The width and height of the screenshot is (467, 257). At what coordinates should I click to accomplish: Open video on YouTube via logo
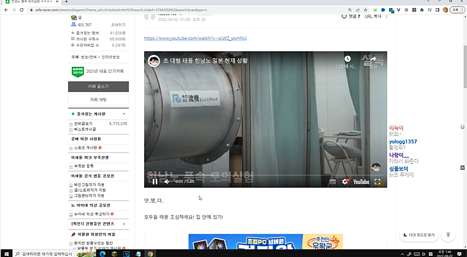pos(361,182)
